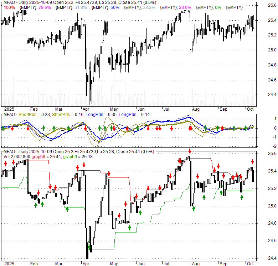Click '2025' on the top chart date axis
278x266 pixels.
tap(9, 109)
